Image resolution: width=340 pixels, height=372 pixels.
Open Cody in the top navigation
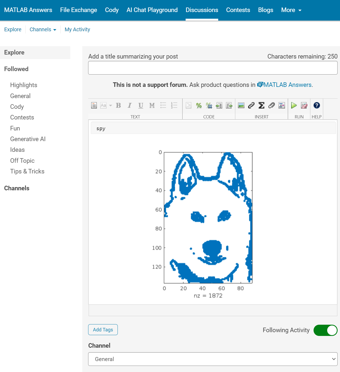(112, 10)
